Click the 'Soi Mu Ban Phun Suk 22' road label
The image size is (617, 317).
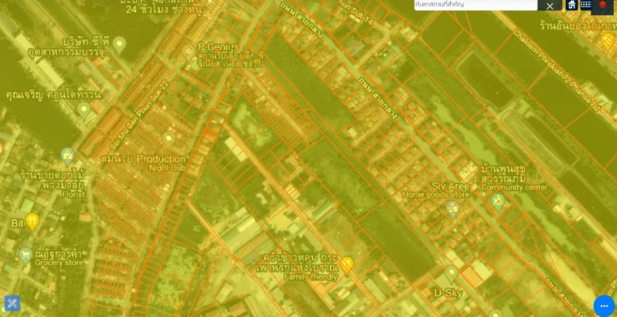139,115
